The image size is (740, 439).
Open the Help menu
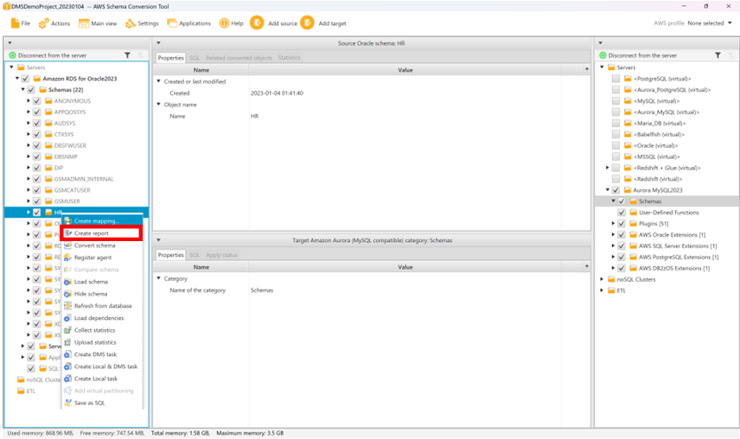click(x=232, y=23)
